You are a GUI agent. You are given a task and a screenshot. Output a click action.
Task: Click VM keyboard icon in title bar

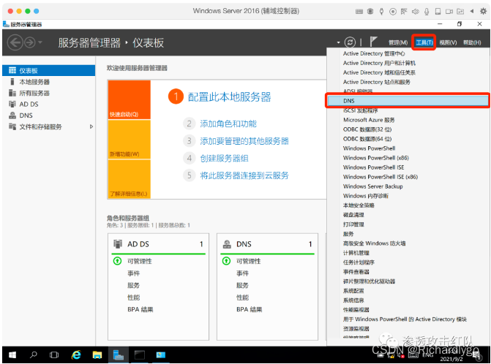pos(359,12)
